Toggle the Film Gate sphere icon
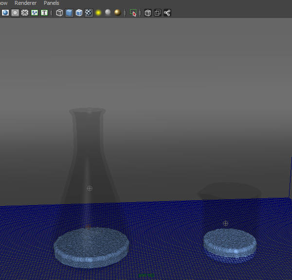Image resolution: width=292 pixels, height=280 pixels. point(5,13)
